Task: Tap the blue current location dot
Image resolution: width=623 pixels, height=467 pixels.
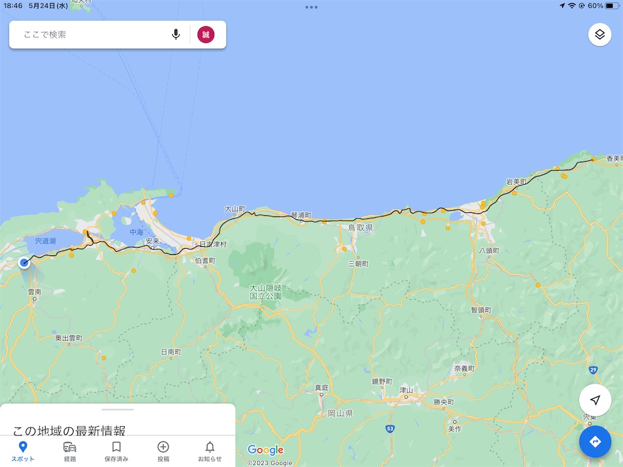Action: pyautogui.click(x=24, y=263)
